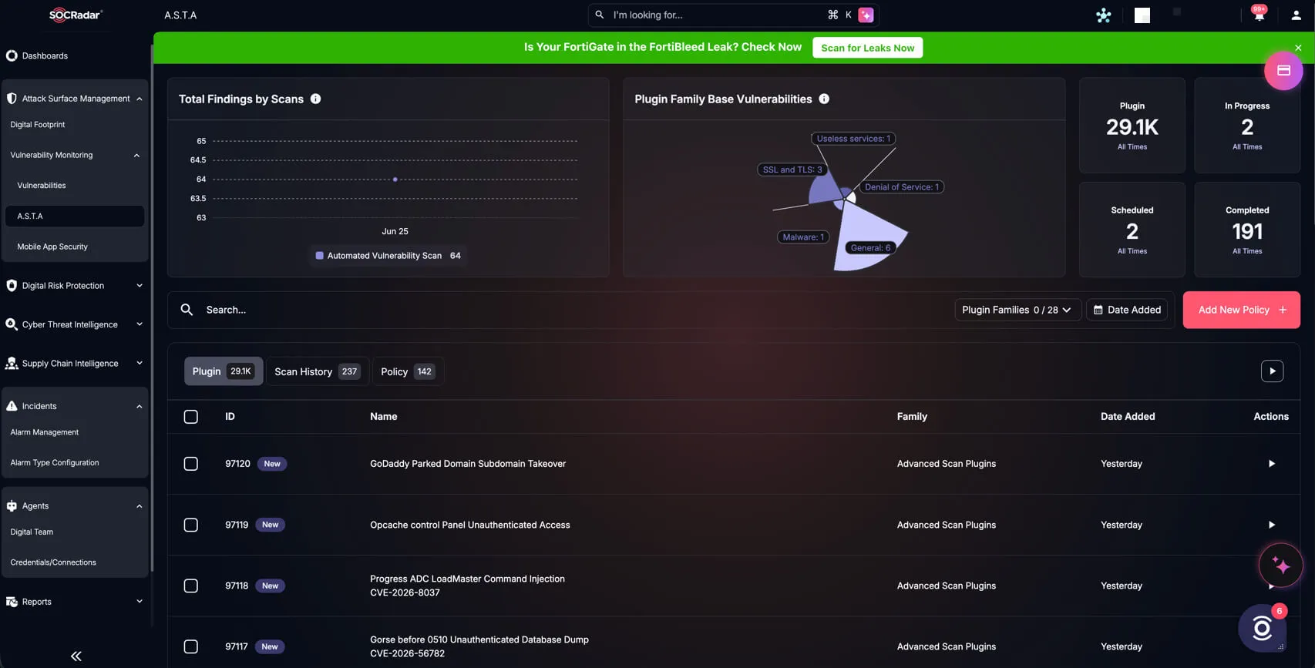Click the General: 6 pie chart label
Image resolution: width=1315 pixels, height=668 pixels.
point(871,248)
